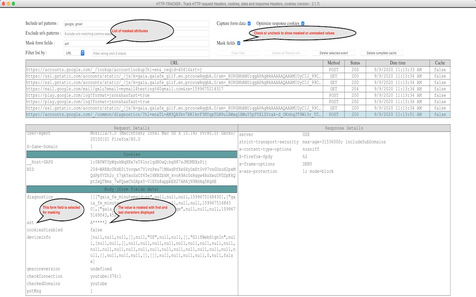Click the Cookies section header
476x297 pixels.
click(x=132, y=154)
